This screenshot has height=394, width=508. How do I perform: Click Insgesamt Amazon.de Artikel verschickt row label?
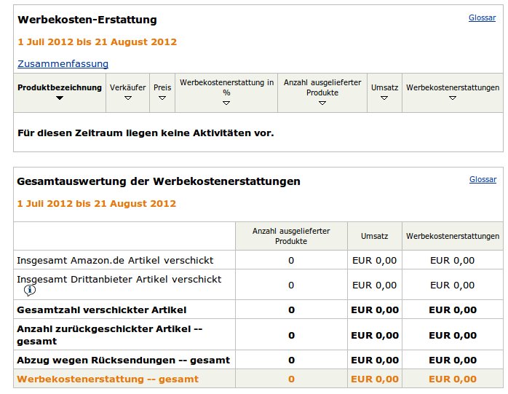click(x=115, y=261)
